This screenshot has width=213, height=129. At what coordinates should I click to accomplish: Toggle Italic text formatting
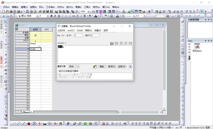[55, 16]
